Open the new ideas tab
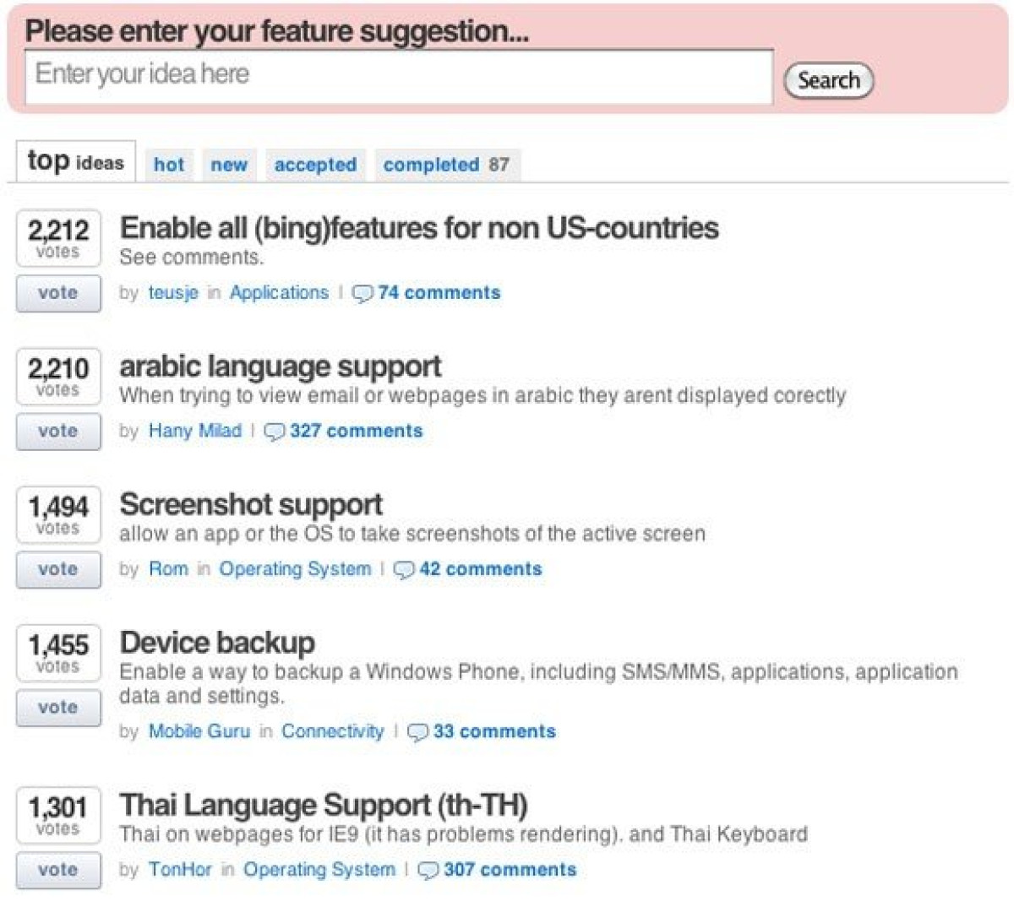 (x=229, y=165)
